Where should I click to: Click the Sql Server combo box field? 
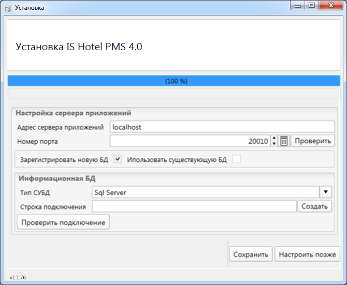point(206,192)
